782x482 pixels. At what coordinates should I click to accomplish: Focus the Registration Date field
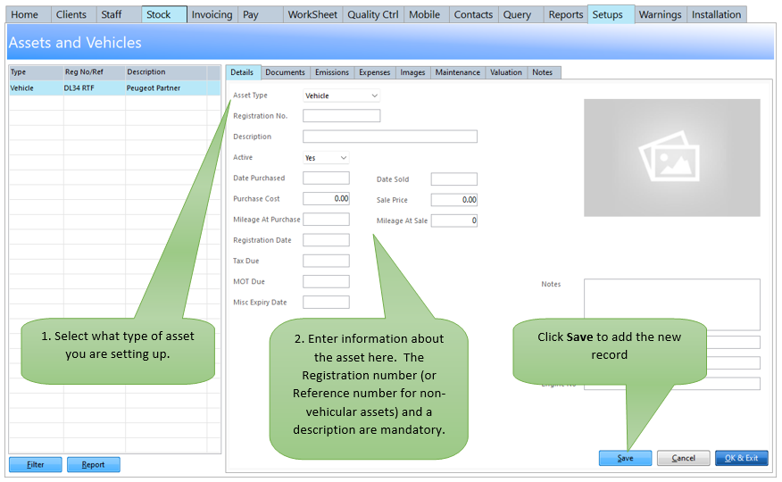(326, 240)
